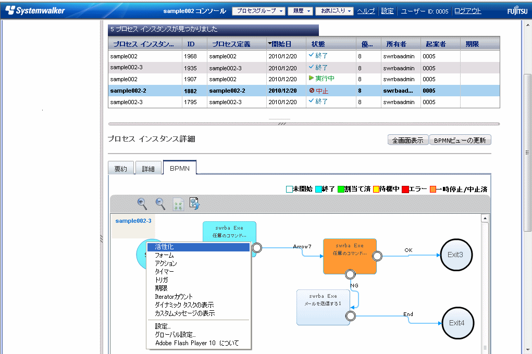The width and height of the screenshot is (532, 354).
Task: Select the sample002 row with ID 1968
Action: 304,56
